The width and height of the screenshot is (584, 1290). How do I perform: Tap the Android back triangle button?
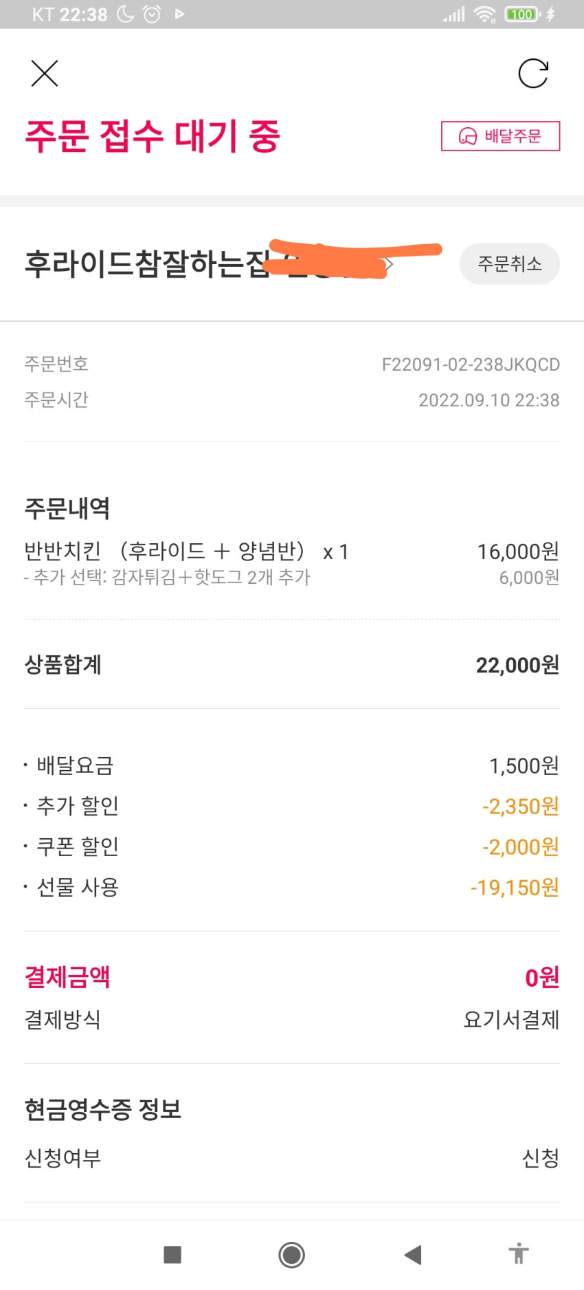click(413, 1255)
